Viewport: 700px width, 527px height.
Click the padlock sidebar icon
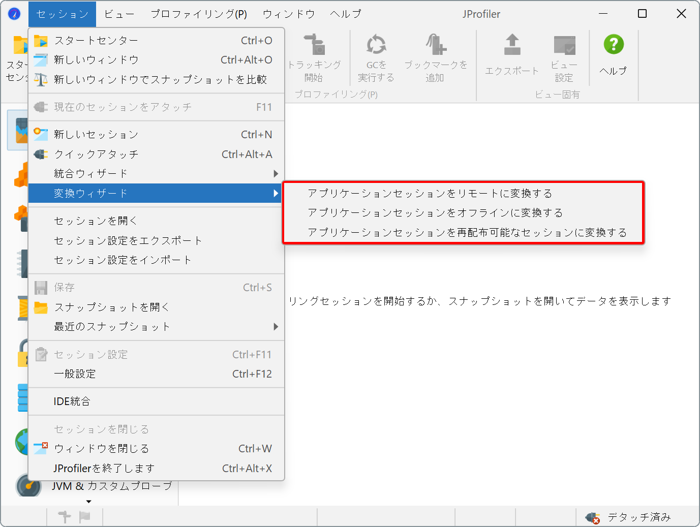point(23,353)
